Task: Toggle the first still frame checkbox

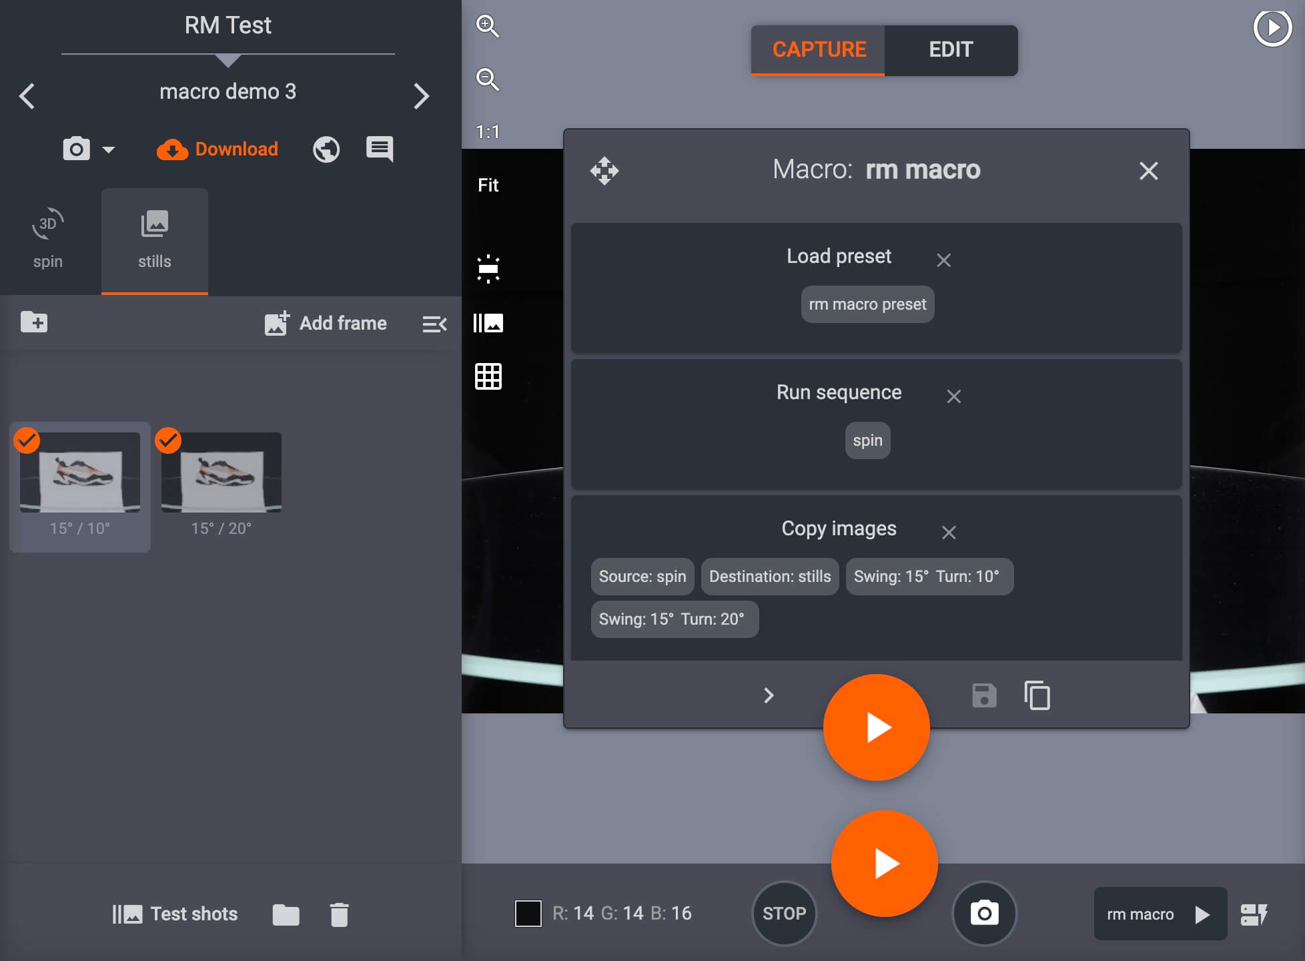Action: coord(26,438)
